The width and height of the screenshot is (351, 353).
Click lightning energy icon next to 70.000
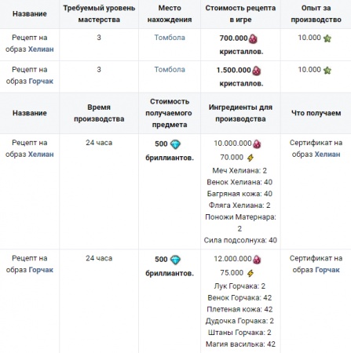click(250, 158)
